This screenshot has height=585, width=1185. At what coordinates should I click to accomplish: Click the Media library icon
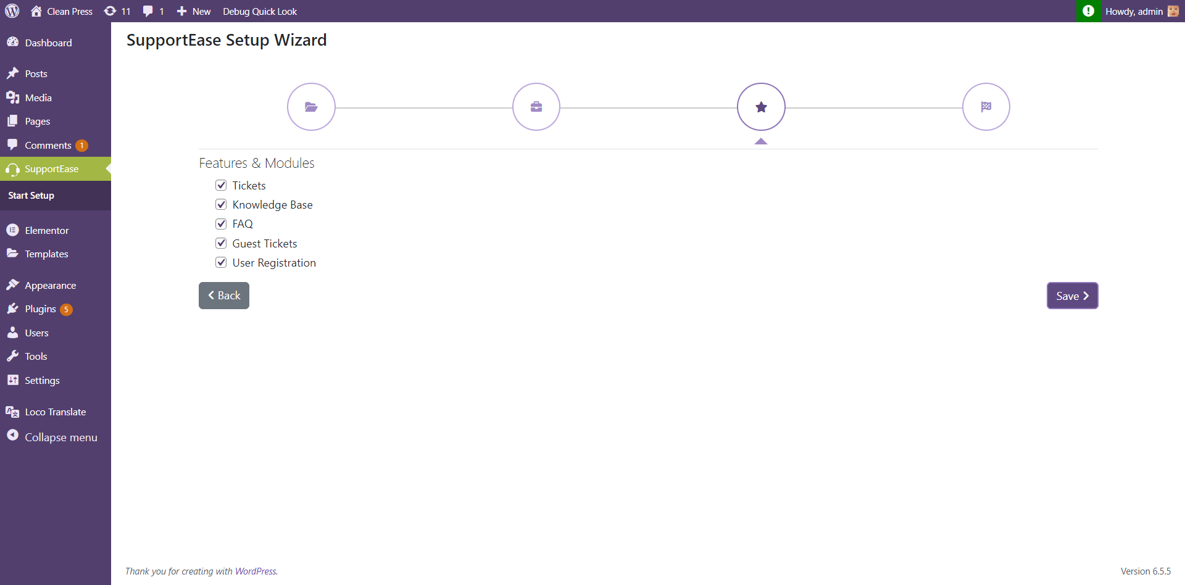tap(12, 97)
